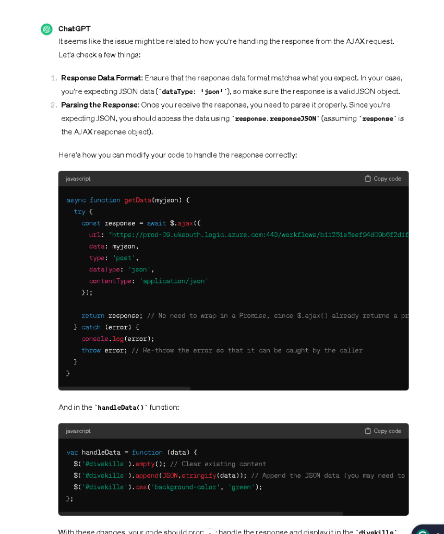This screenshot has width=444, height=534.
Task: Copy code of the async getData block
Action: pos(383,179)
